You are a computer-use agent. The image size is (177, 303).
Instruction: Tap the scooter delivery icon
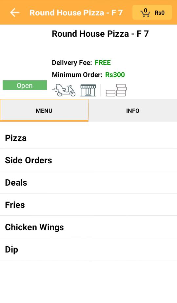coord(64,90)
